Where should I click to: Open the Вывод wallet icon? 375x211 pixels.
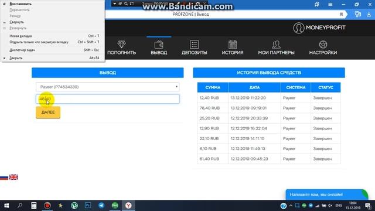(159, 45)
